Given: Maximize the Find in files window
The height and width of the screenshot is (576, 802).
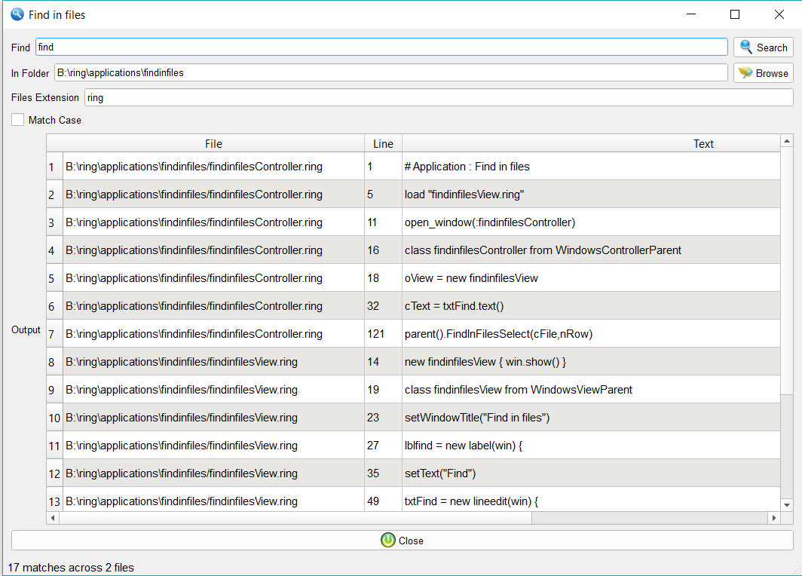Looking at the screenshot, I should coord(735,14).
